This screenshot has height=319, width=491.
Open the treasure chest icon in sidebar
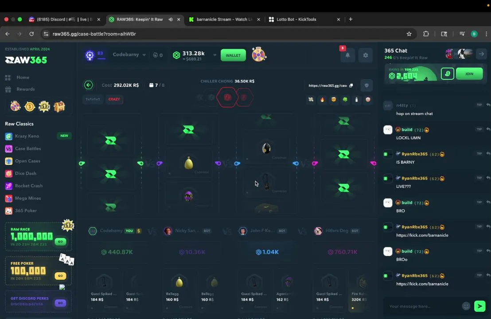(x=59, y=107)
